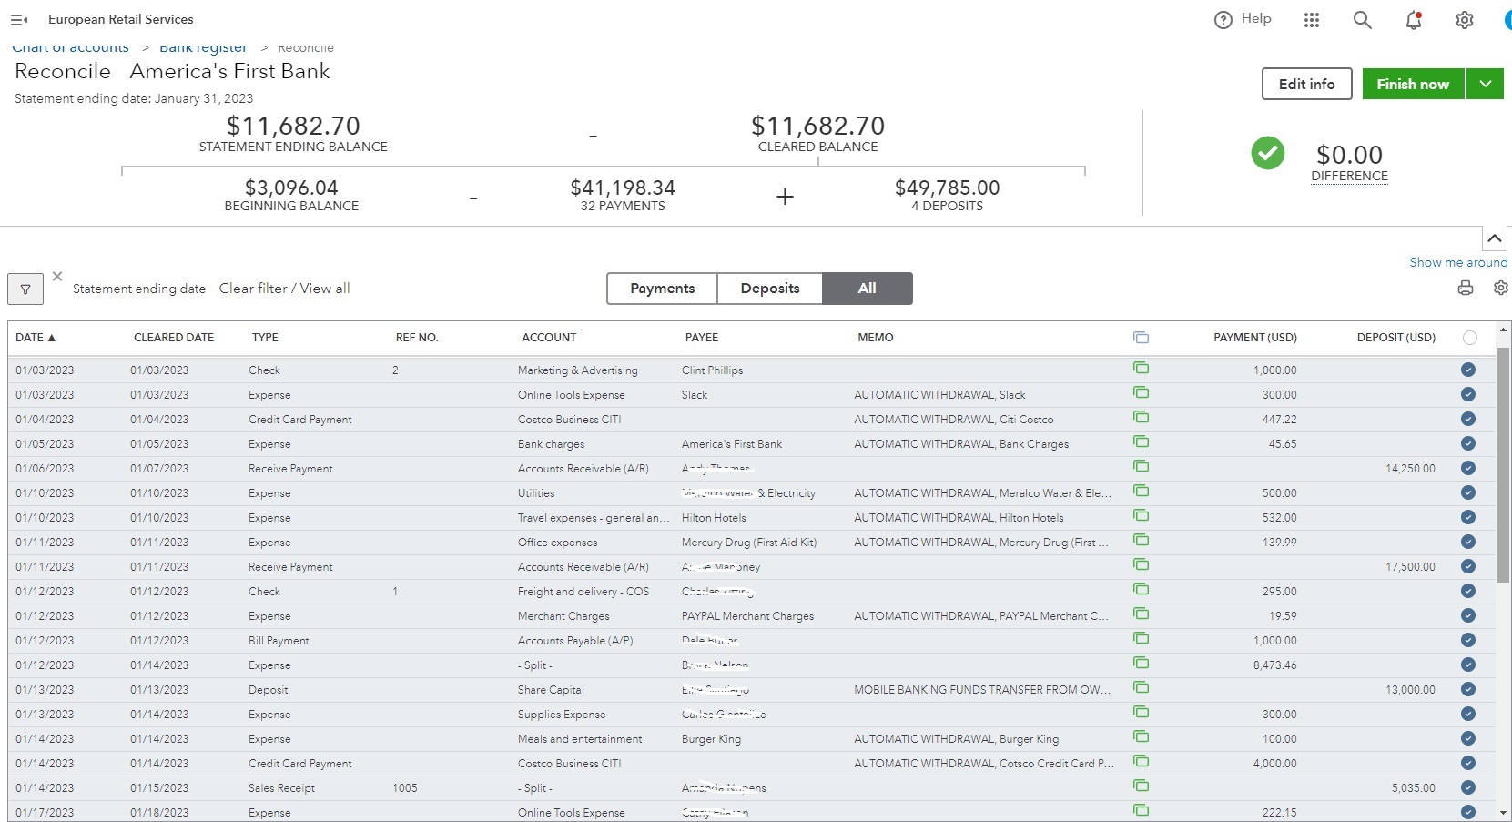Remove the Statement ending date filter
The height and width of the screenshot is (822, 1512).
57,276
